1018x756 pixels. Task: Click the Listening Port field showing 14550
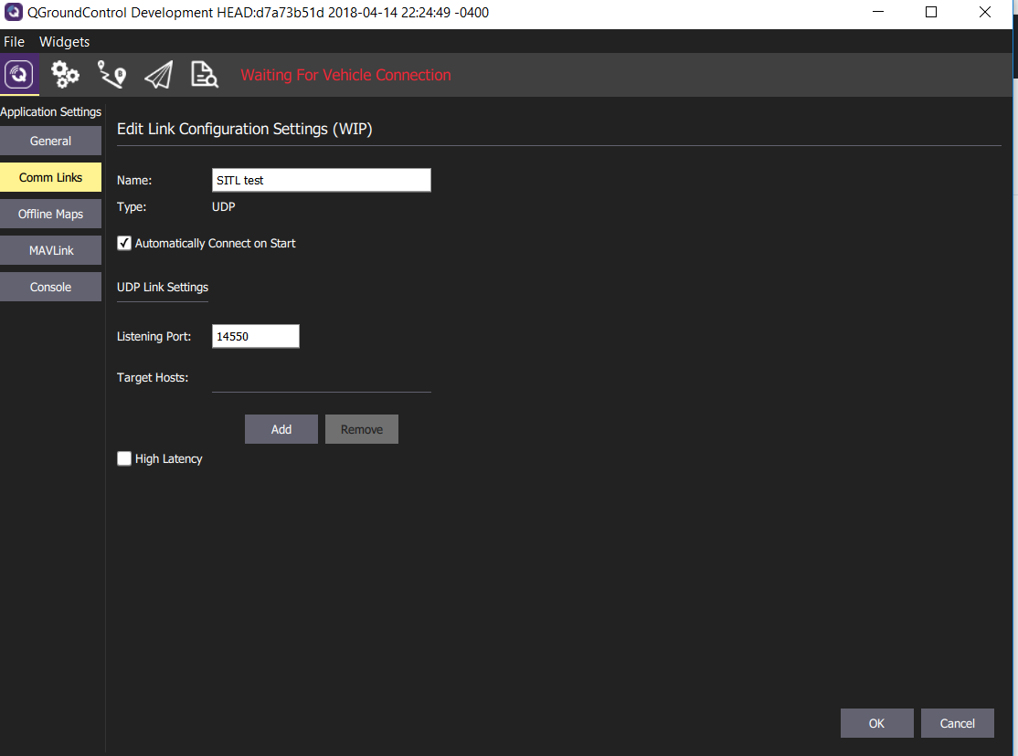(x=255, y=336)
